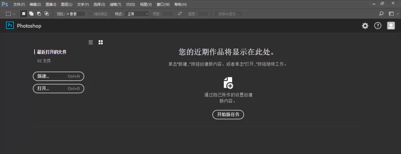Click the 高度 height input field

click(203, 14)
